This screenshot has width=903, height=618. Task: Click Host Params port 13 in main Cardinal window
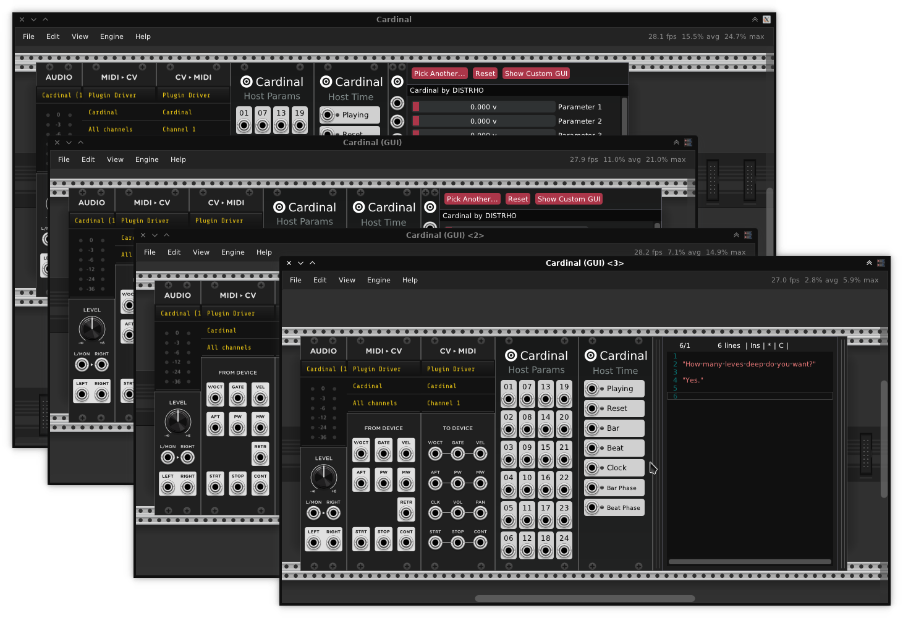click(281, 125)
